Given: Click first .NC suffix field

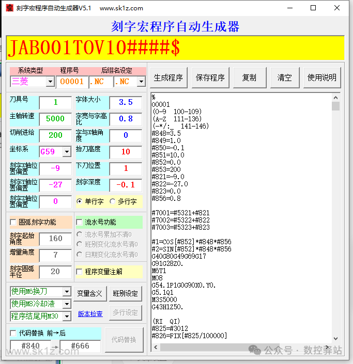Looking at the screenshot, I should [x=101, y=82].
